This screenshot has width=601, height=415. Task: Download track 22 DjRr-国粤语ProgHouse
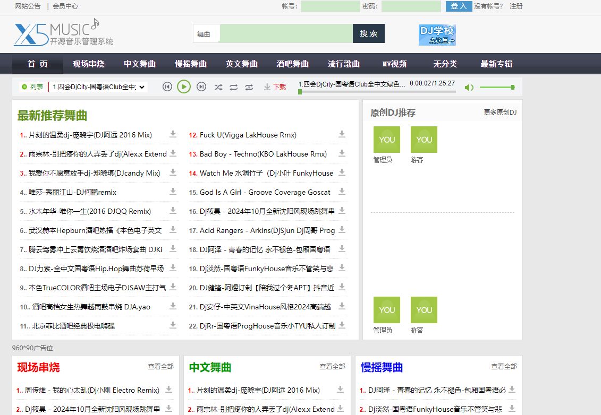tap(342, 325)
